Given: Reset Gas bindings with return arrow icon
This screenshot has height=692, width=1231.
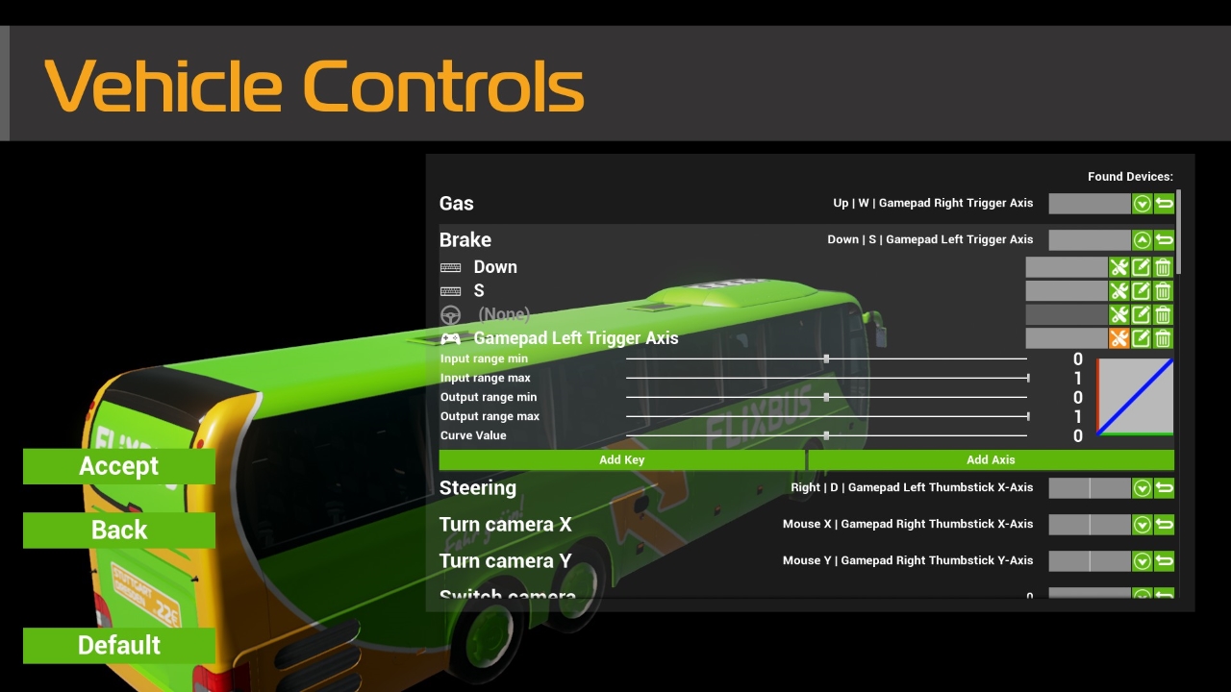Looking at the screenshot, I should click(1164, 204).
